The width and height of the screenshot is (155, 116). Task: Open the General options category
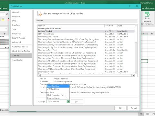coord(21,12)
